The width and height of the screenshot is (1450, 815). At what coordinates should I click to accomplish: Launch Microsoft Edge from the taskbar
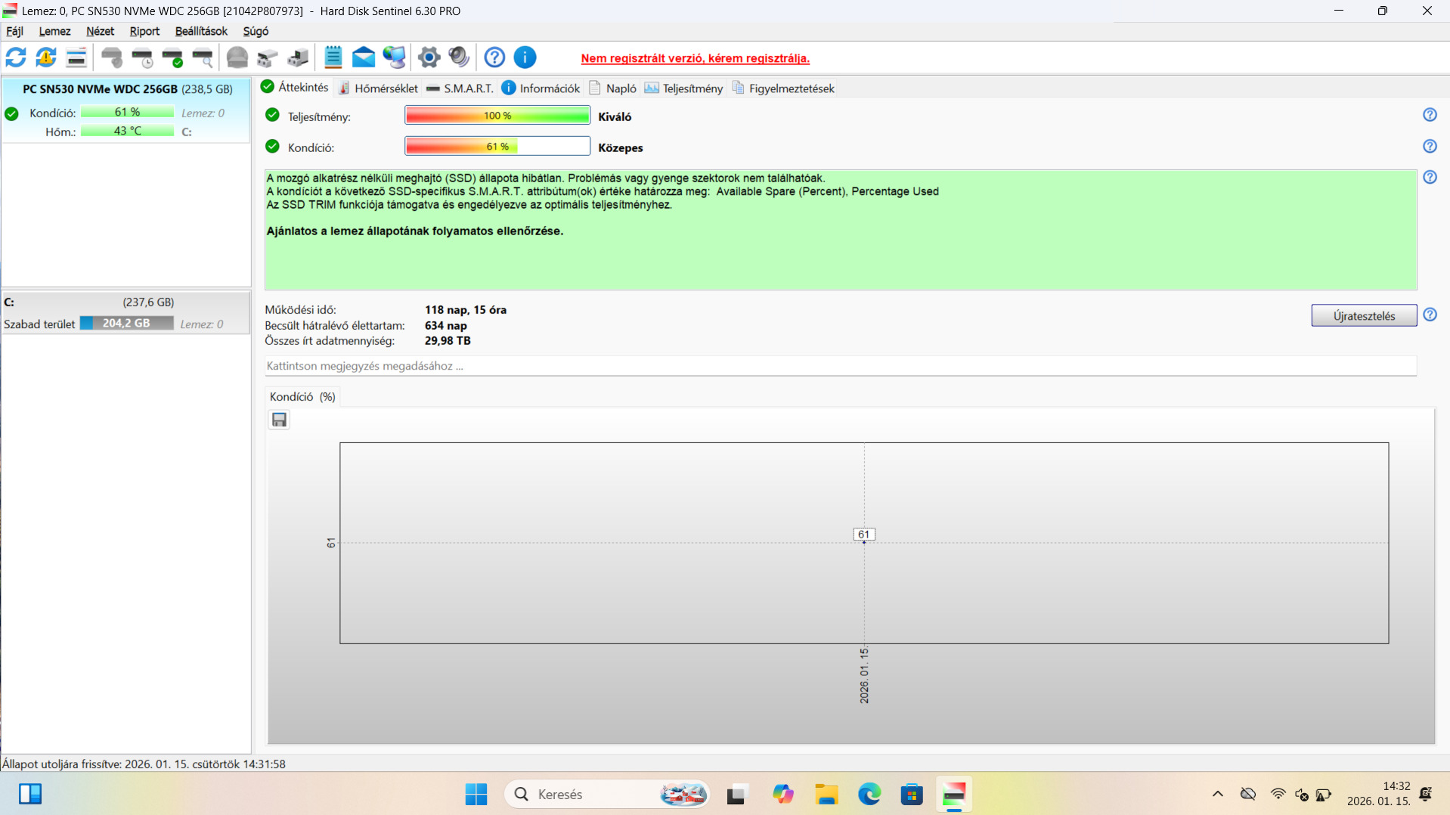[869, 795]
